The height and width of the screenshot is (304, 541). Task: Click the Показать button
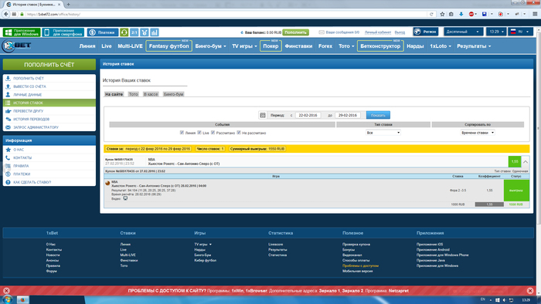pyautogui.click(x=378, y=115)
